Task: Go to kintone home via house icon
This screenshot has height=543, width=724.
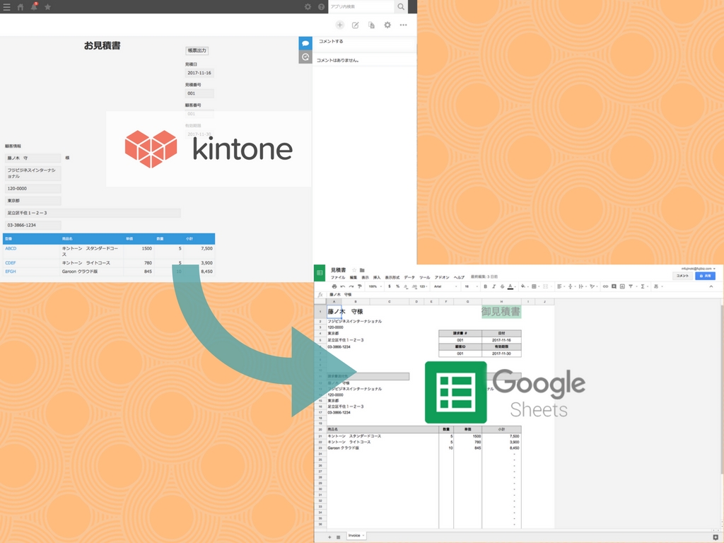Action: (20, 6)
